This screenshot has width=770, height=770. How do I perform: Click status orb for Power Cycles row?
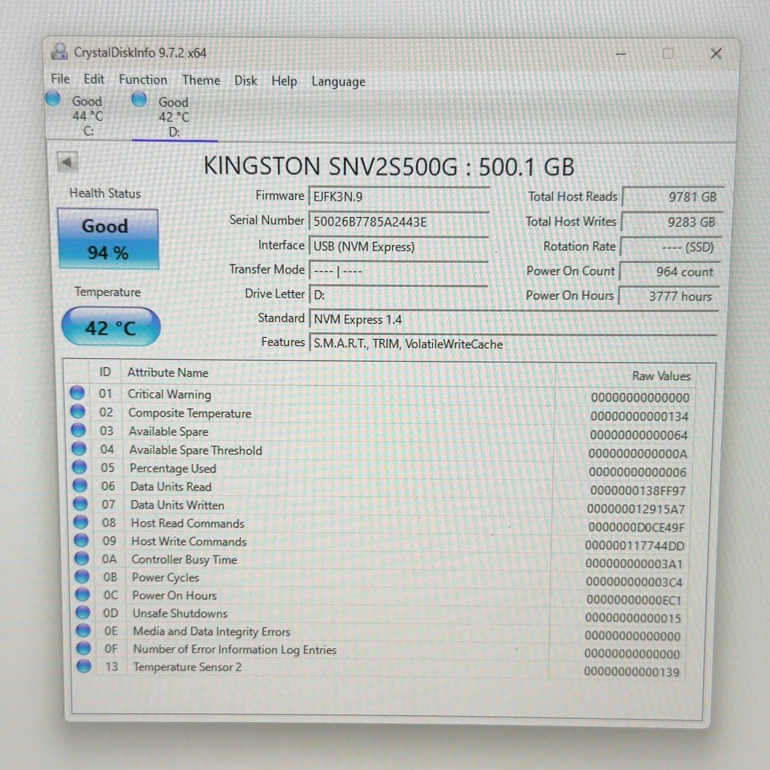point(82,576)
